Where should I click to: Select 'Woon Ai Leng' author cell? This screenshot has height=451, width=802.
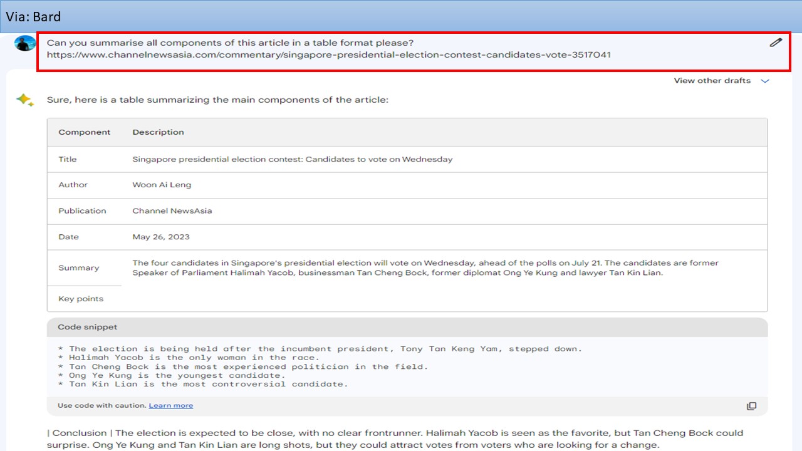pyautogui.click(x=162, y=185)
